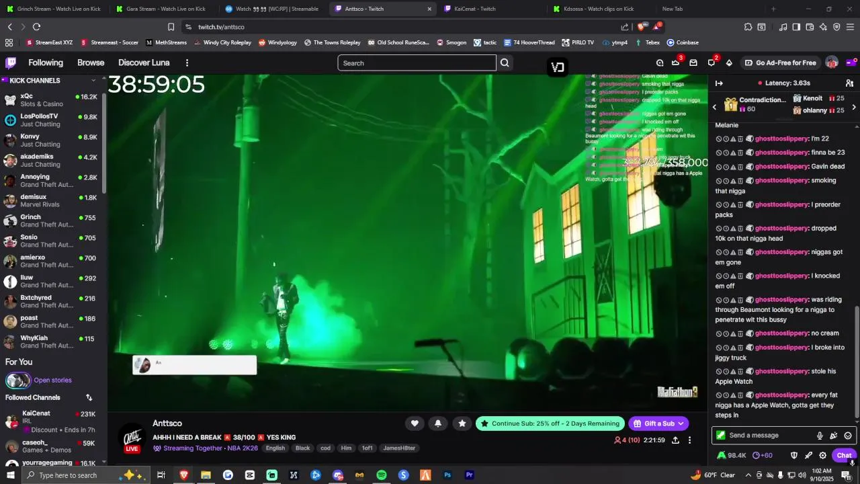Click Continue Sub 25% off button

(x=550, y=424)
